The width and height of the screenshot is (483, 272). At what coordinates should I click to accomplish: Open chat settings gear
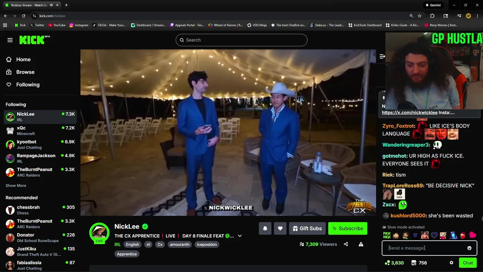point(451,263)
